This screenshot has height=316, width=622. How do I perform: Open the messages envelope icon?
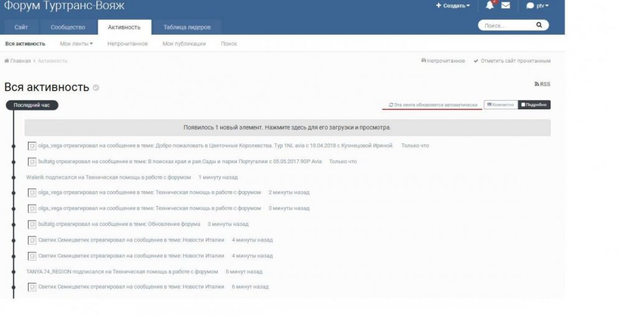pos(505,5)
